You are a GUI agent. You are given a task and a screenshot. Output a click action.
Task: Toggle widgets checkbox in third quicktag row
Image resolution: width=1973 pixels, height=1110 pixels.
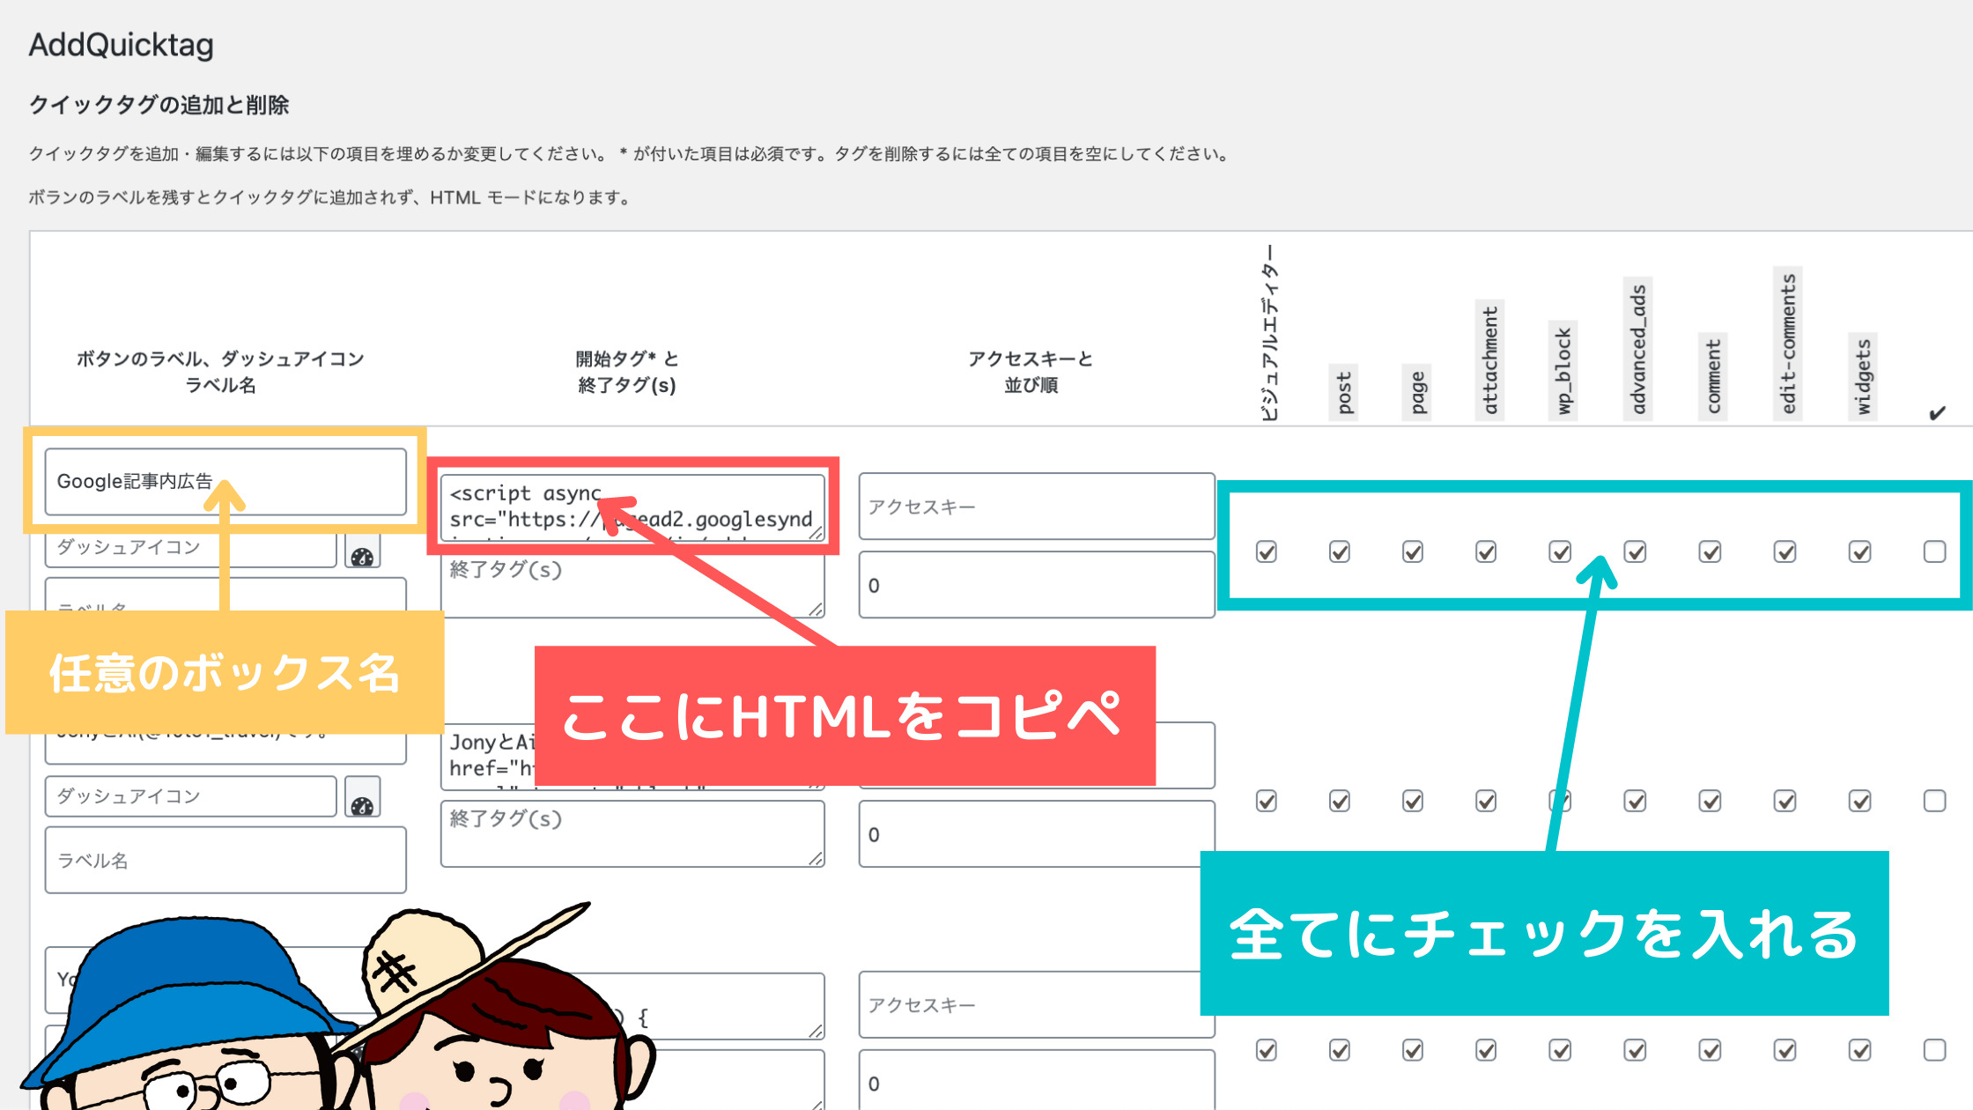click(1860, 1051)
